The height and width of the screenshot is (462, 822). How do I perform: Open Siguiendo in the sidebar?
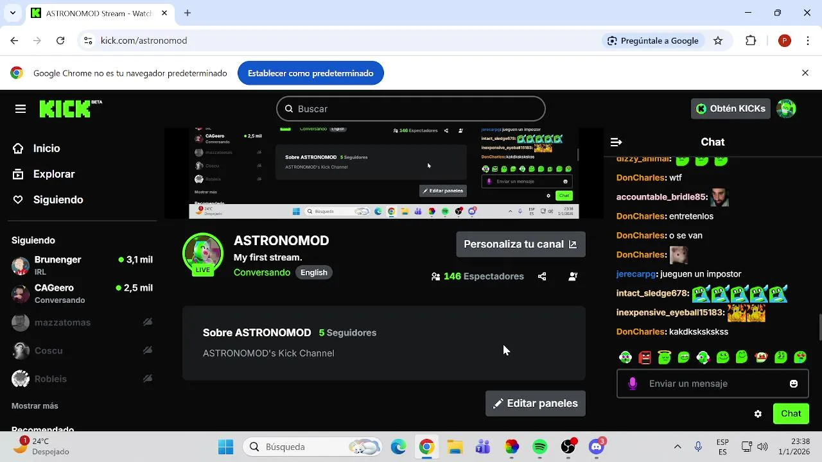[48, 200]
